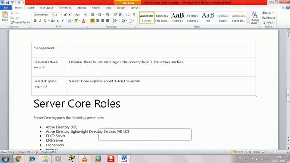Open the File tab
This screenshot has height=163, width=290.
point(6,8)
